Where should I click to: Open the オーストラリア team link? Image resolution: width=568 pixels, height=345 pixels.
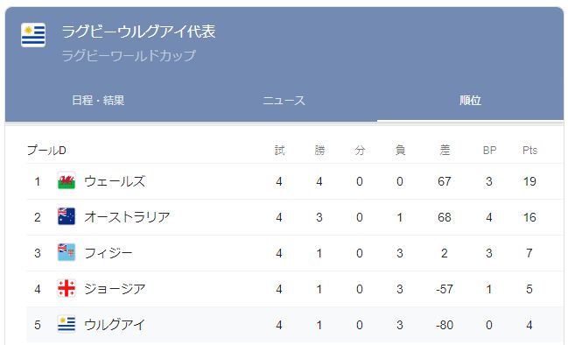pos(127,216)
